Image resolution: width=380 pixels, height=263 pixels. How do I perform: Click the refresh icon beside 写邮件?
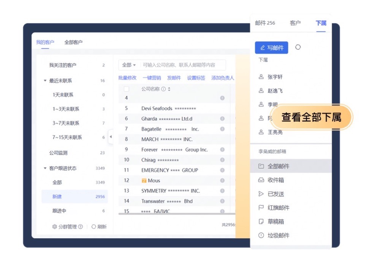[298, 47]
